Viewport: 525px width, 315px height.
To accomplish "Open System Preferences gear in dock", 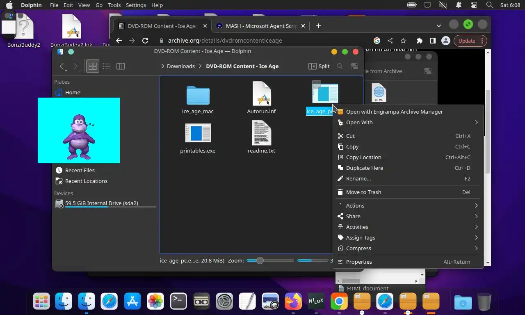I will (x=224, y=301).
